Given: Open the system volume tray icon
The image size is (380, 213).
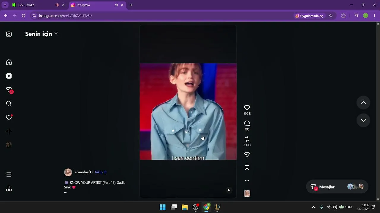Looking at the screenshot, I should pos(335,207).
